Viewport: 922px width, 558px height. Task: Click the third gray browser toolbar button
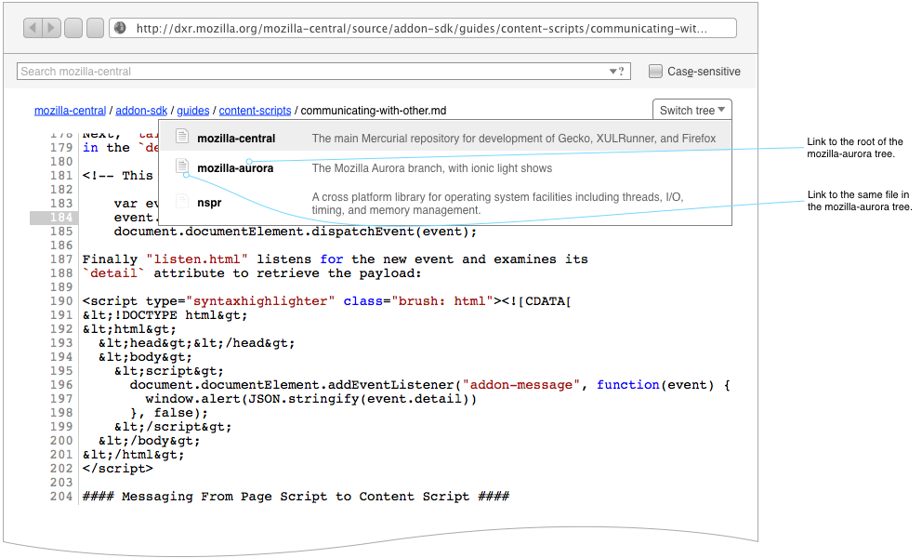73,28
